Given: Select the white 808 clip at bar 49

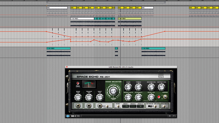Looking at the screenshot, I should (147, 8).
